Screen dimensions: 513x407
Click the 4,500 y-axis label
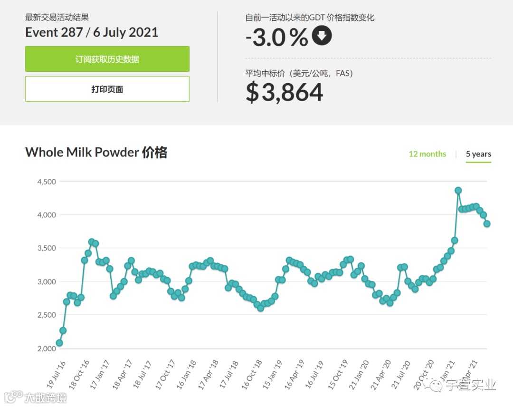[x=47, y=182]
